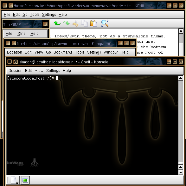186x186 pixels.
Task: Open Konqueror View menu
Action: tap(39, 52)
